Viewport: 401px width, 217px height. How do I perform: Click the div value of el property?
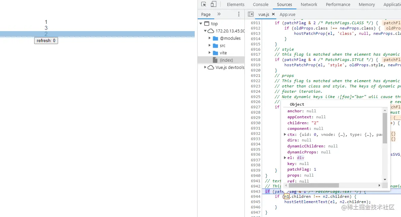pyautogui.click(x=301, y=158)
